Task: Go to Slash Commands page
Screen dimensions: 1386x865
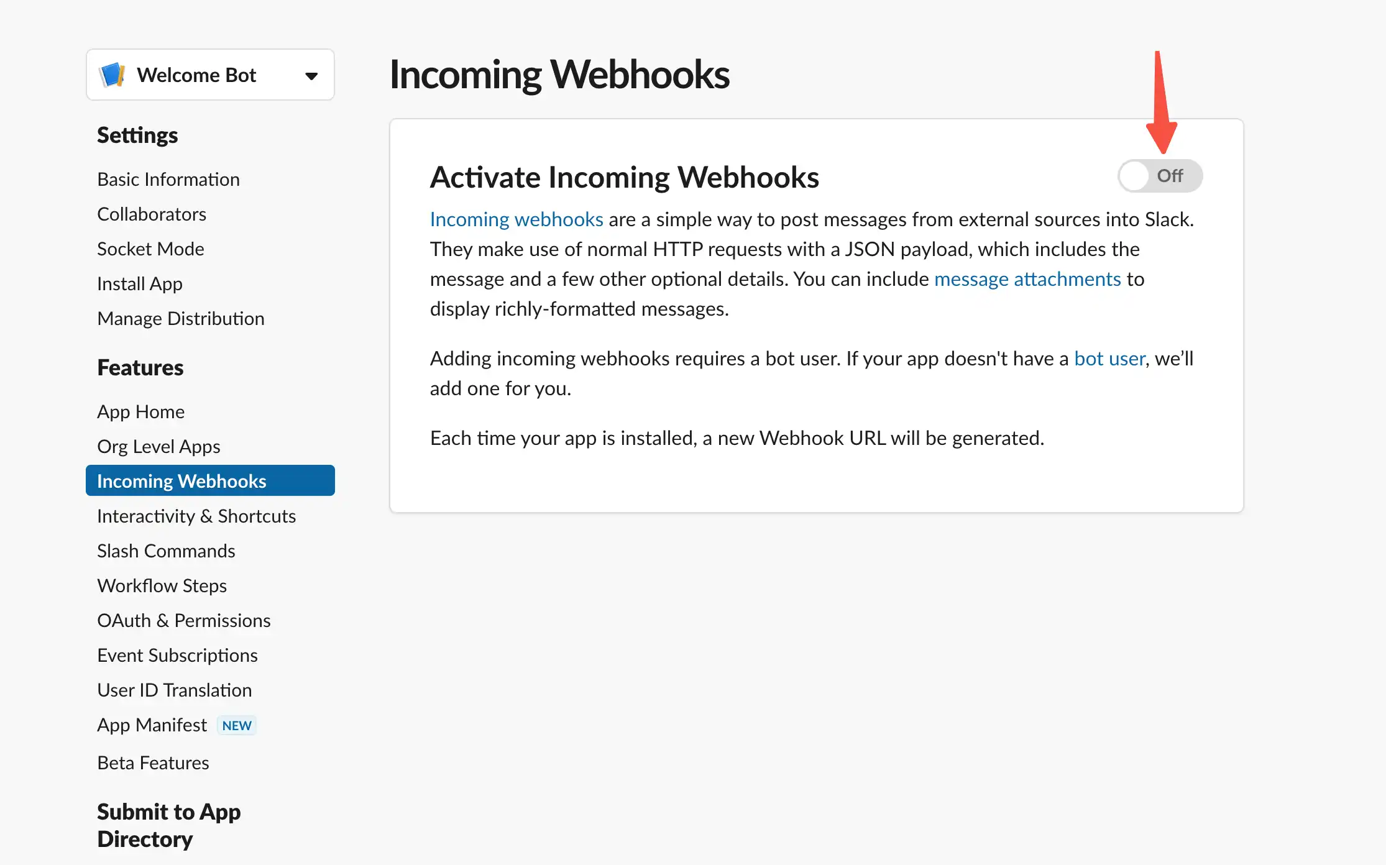Action: [166, 551]
